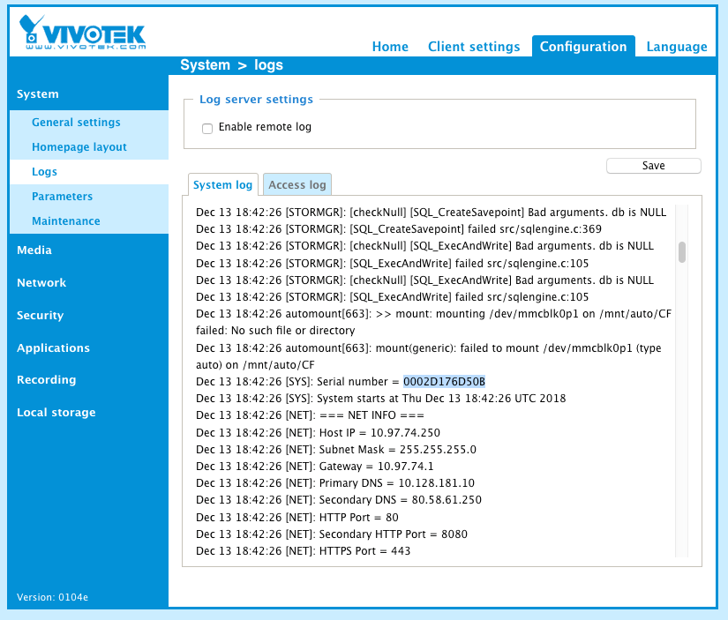Click the log scrollbar thumb

(x=681, y=252)
